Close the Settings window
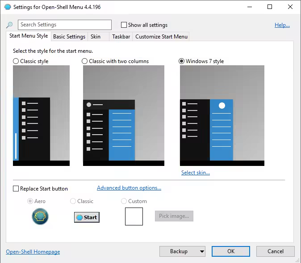Viewport: 301px width, 263px height. [x=290, y=7]
